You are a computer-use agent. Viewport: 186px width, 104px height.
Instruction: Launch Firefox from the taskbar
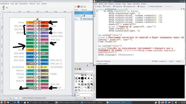click(5, 102)
